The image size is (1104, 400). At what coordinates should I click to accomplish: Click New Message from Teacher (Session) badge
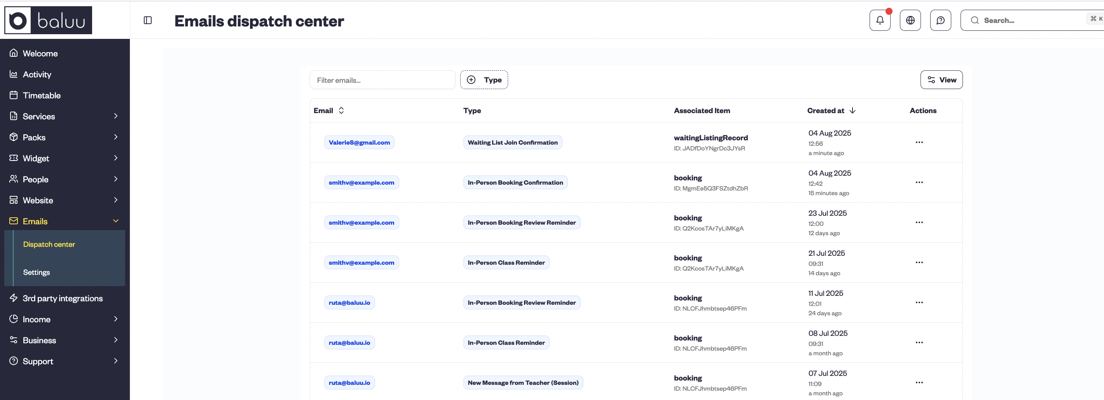point(523,383)
